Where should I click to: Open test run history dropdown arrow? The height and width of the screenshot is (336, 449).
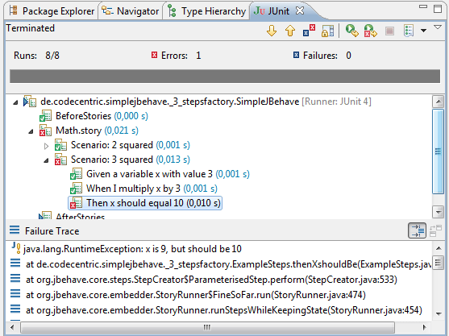click(423, 31)
